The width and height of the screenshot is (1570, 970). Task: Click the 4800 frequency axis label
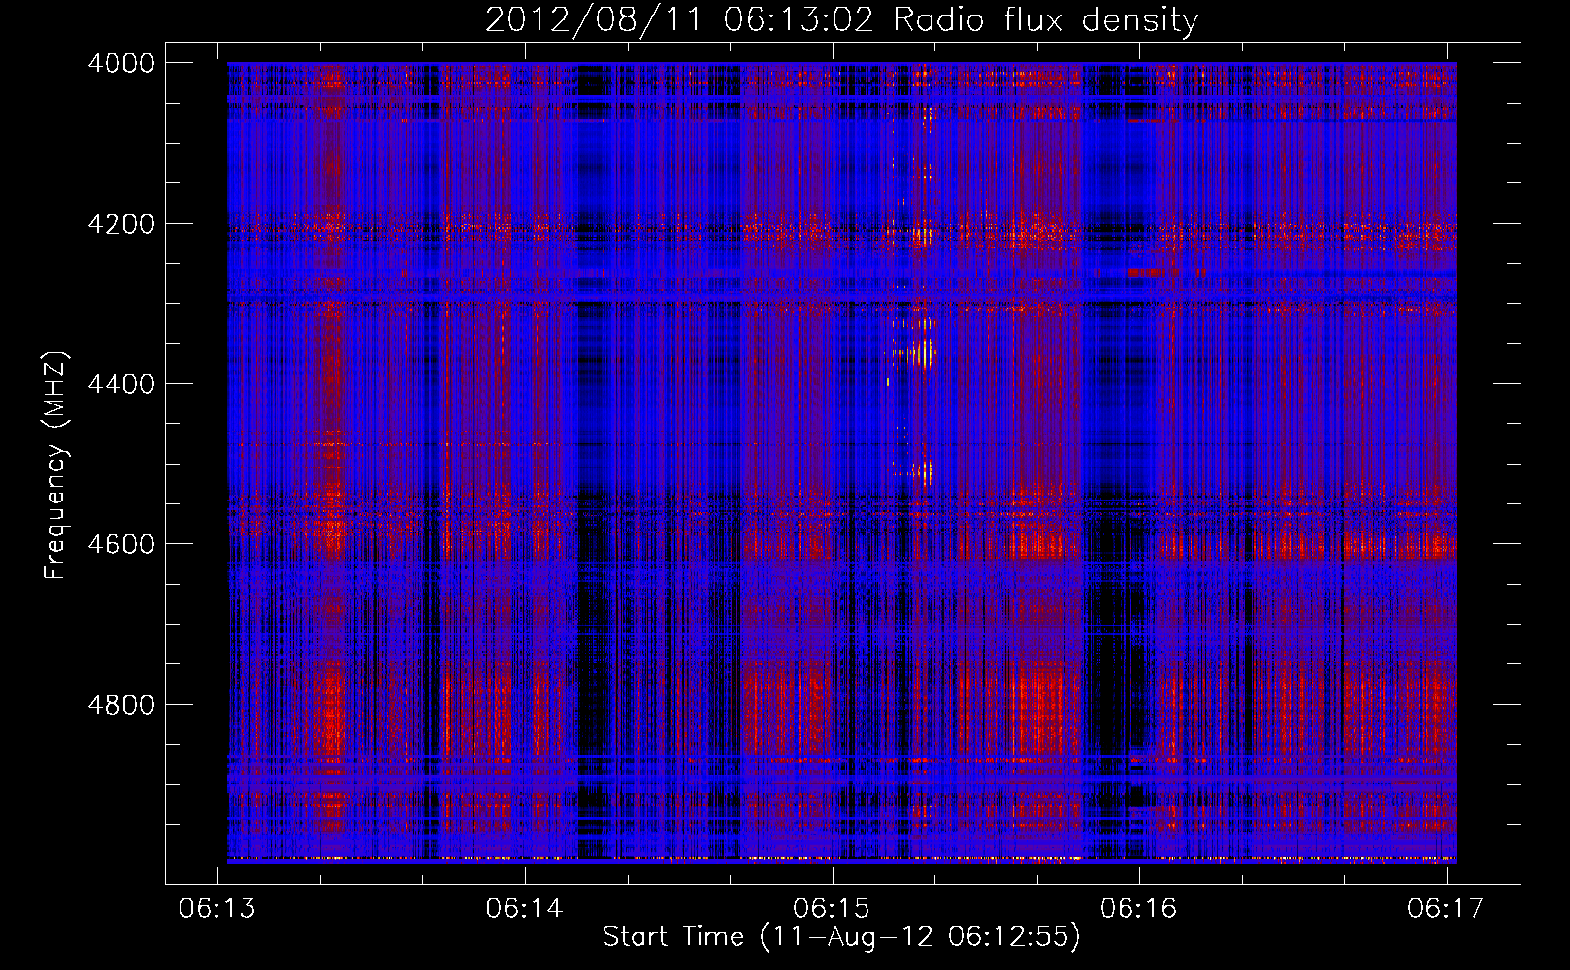(121, 704)
